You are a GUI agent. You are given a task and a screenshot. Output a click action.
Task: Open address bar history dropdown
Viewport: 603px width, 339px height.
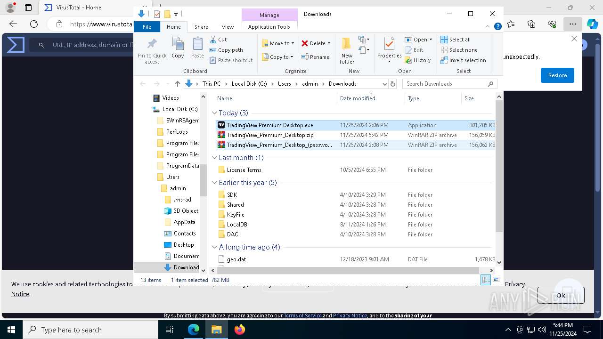click(384, 84)
